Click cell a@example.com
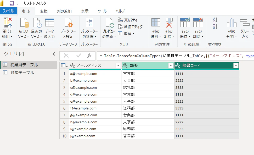This screenshot has height=155, width=254. point(95,74)
